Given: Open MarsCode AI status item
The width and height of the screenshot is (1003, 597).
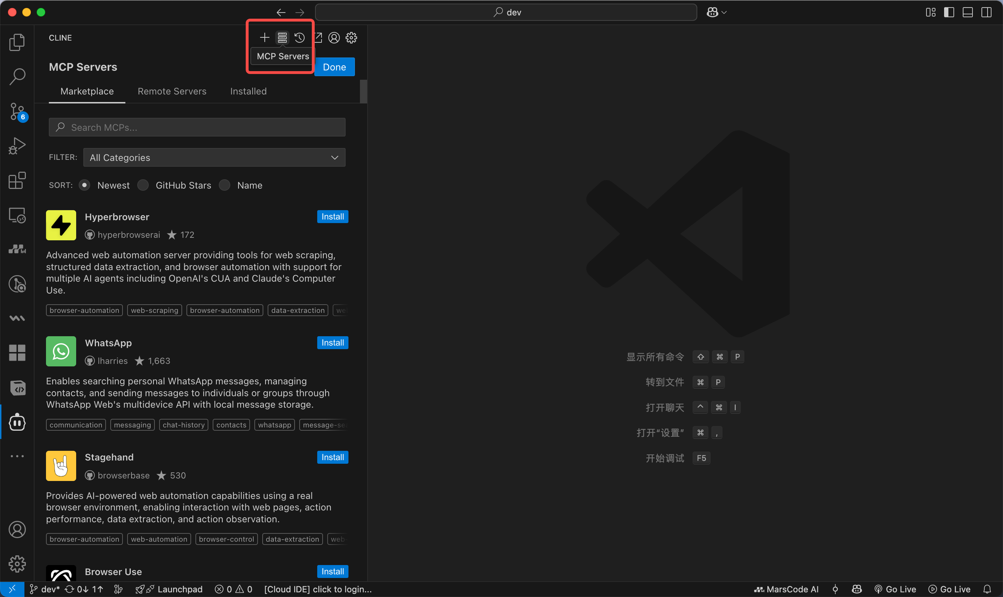Looking at the screenshot, I should [786, 589].
